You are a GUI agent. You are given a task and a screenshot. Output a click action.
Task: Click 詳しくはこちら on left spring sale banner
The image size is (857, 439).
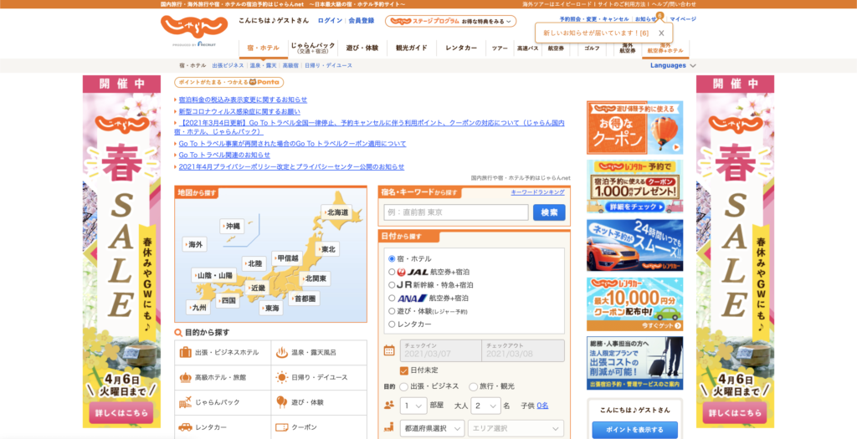[x=121, y=413]
